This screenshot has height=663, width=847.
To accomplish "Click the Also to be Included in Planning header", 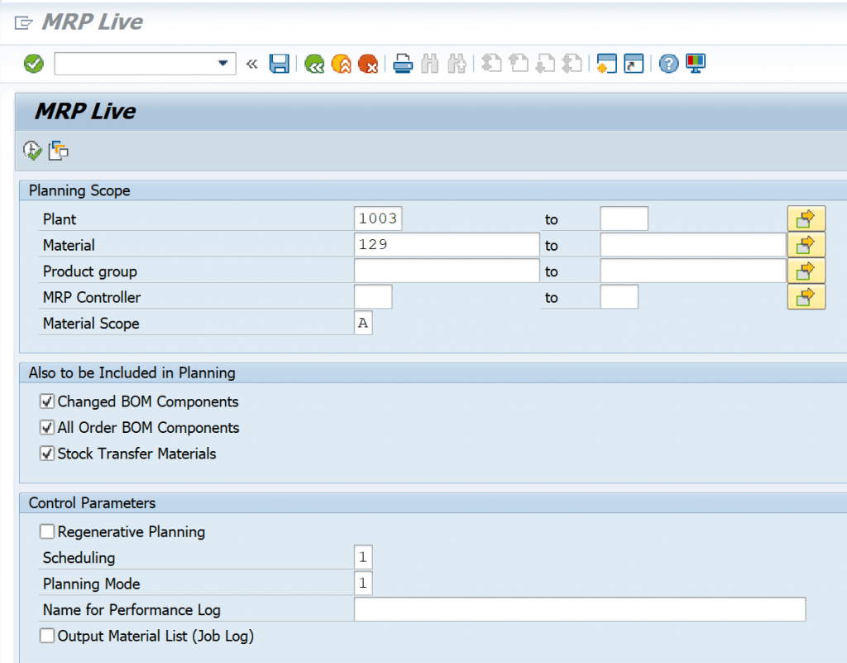I will [132, 372].
